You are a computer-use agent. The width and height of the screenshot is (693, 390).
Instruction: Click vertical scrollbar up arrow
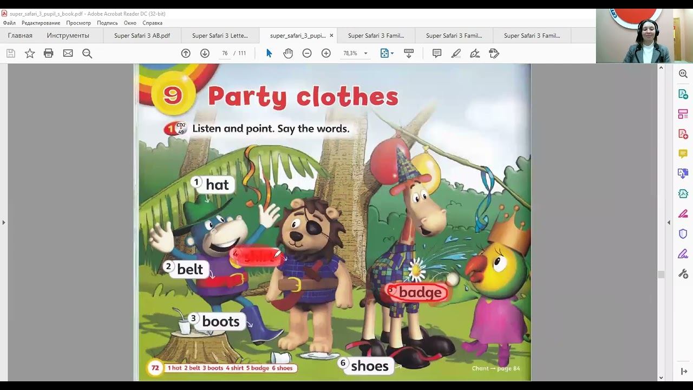661,68
